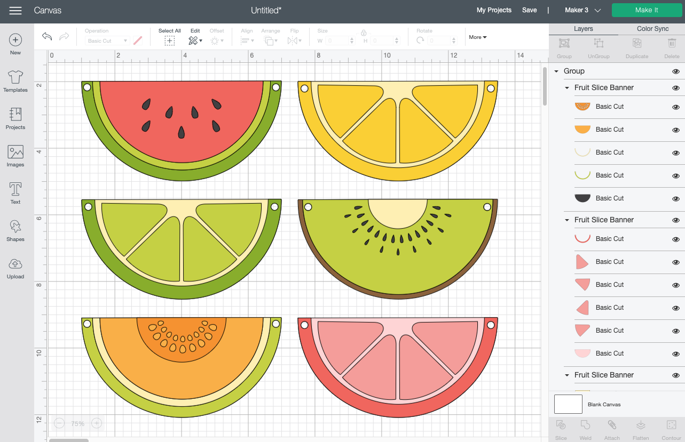Hide the dark gray Basic Cut layer

pos(675,199)
